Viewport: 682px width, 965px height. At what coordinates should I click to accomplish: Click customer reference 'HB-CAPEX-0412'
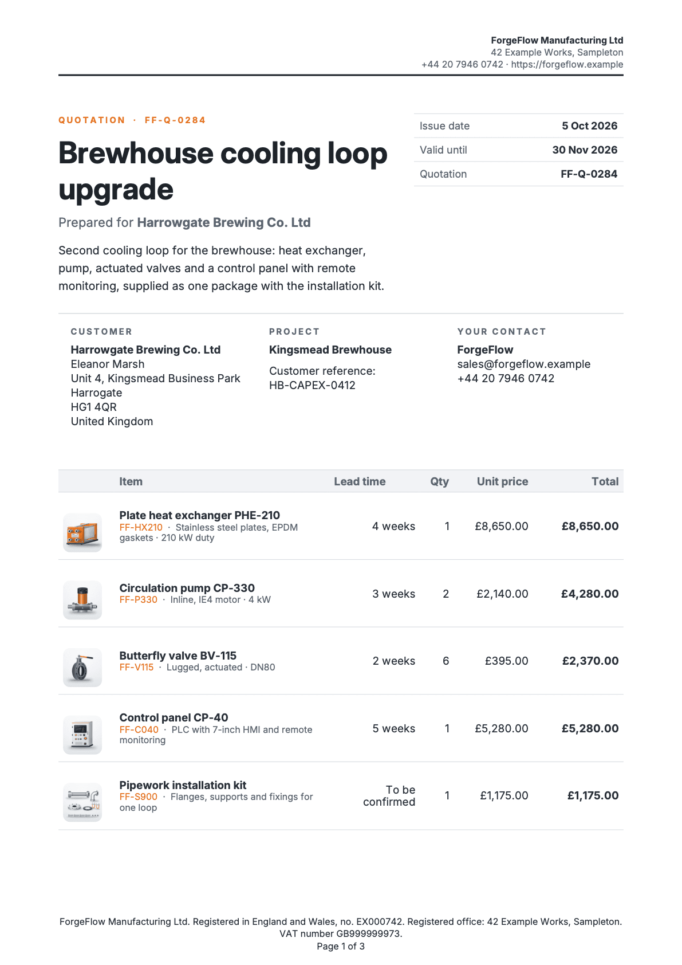pyautogui.click(x=312, y=385)
